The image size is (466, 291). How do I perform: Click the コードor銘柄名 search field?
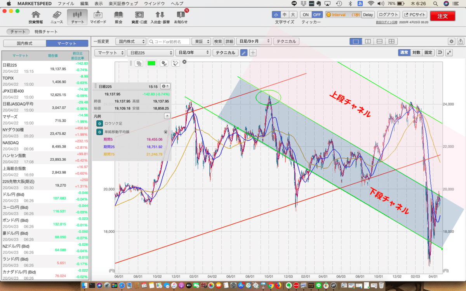click(x=169, y=41)
